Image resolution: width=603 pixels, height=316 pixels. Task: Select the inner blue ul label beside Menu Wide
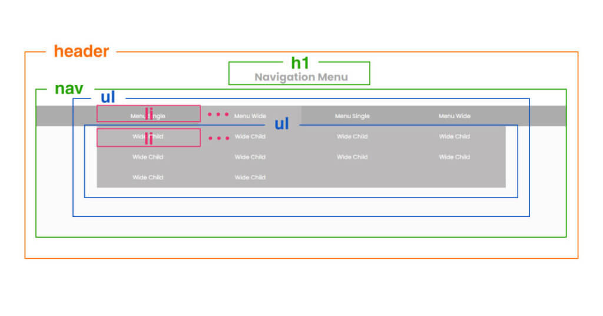(282, 124)
